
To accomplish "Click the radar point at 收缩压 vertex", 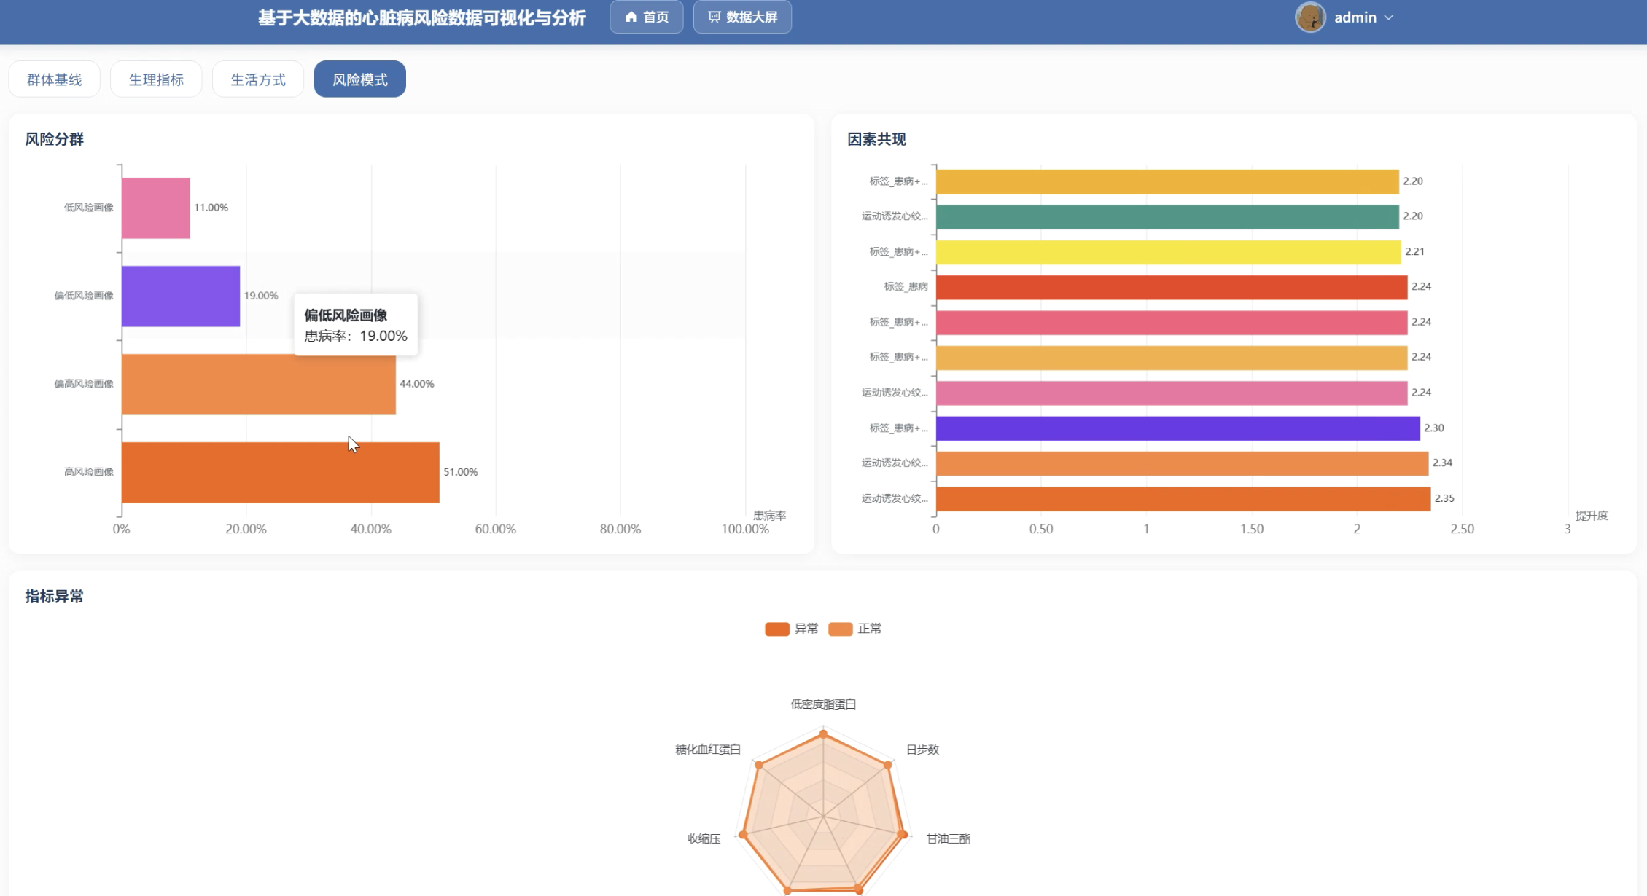I will pyautogui.click(x=743, y=835).
